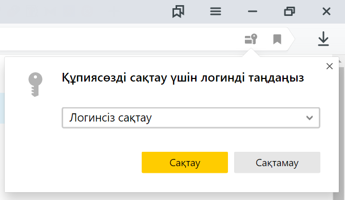Viewport: 345px width, 200px height.
Task: Close the browser window
Action: click(x=327, y=11)
